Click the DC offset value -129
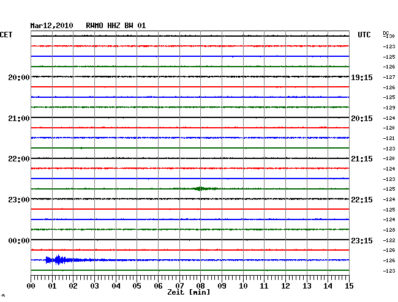Image resolution: width=398 pixels, height=302 pixels. [389, 108]
